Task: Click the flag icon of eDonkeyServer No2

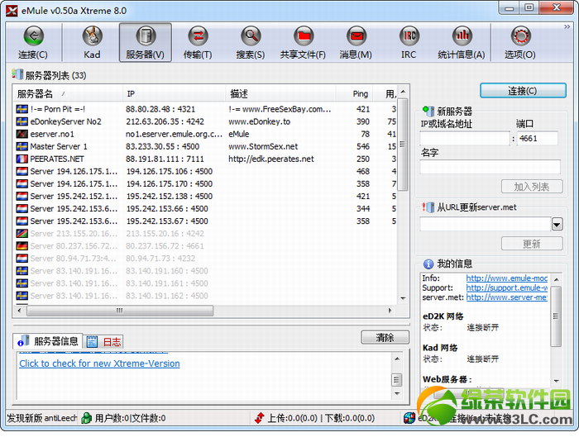Action: (x=22, y=121)
